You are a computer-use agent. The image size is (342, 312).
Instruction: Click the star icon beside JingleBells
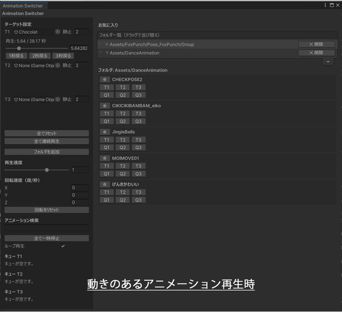pos(105,132)
